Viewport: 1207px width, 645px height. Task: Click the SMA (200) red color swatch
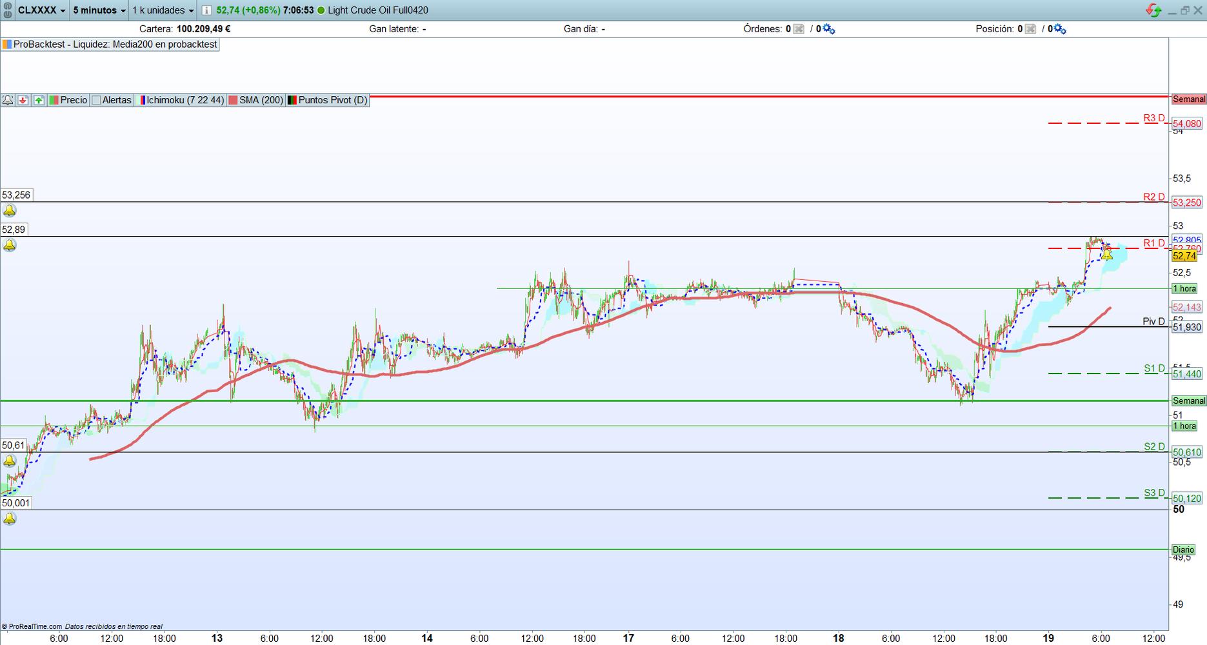233,100
